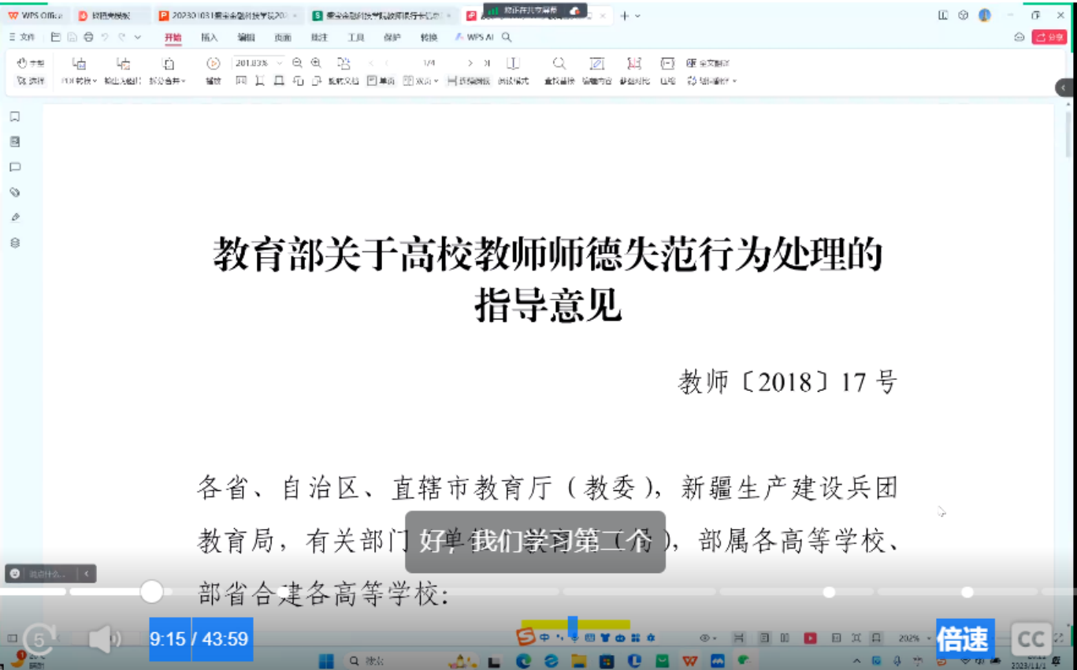Click the red share button
Image resolution: width=1077 pixels, height=670 pixels.
click(1049, 37)
